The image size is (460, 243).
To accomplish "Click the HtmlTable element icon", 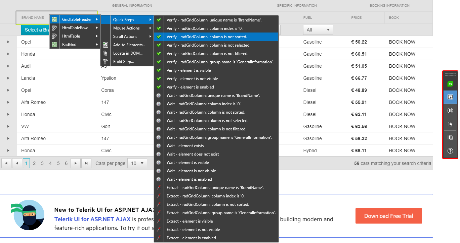I will click(54, 36).
